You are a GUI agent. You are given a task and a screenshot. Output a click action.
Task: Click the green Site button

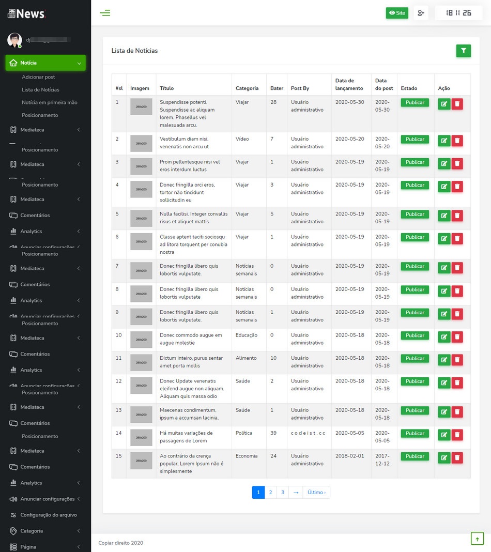396,13
